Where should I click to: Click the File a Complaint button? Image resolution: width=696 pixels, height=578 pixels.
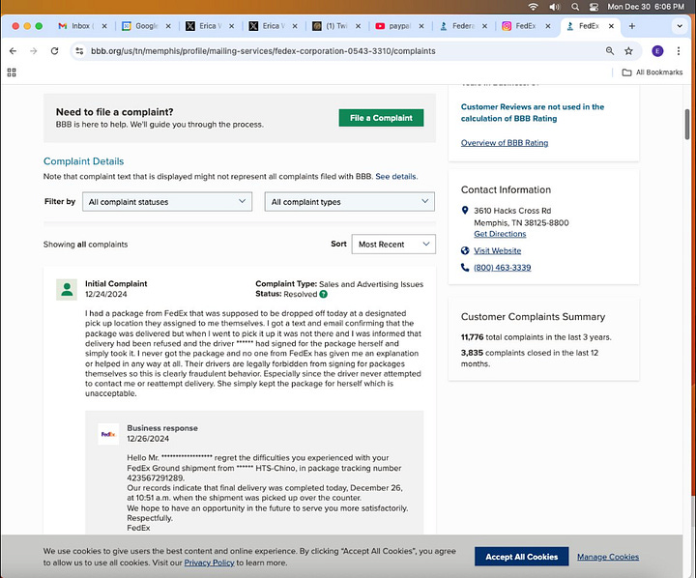(381, 118)
